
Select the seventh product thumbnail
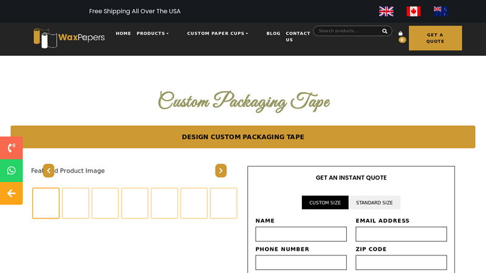(224, 203)
